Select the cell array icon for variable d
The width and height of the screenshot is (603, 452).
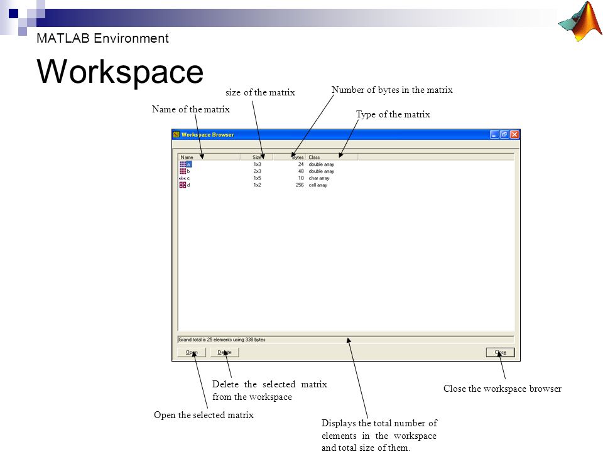(x=183, y=185)
